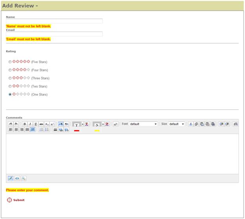Apply strikethrough with the abc icon
The height and width of the screenshot is (219, 245).
(41, 124)
